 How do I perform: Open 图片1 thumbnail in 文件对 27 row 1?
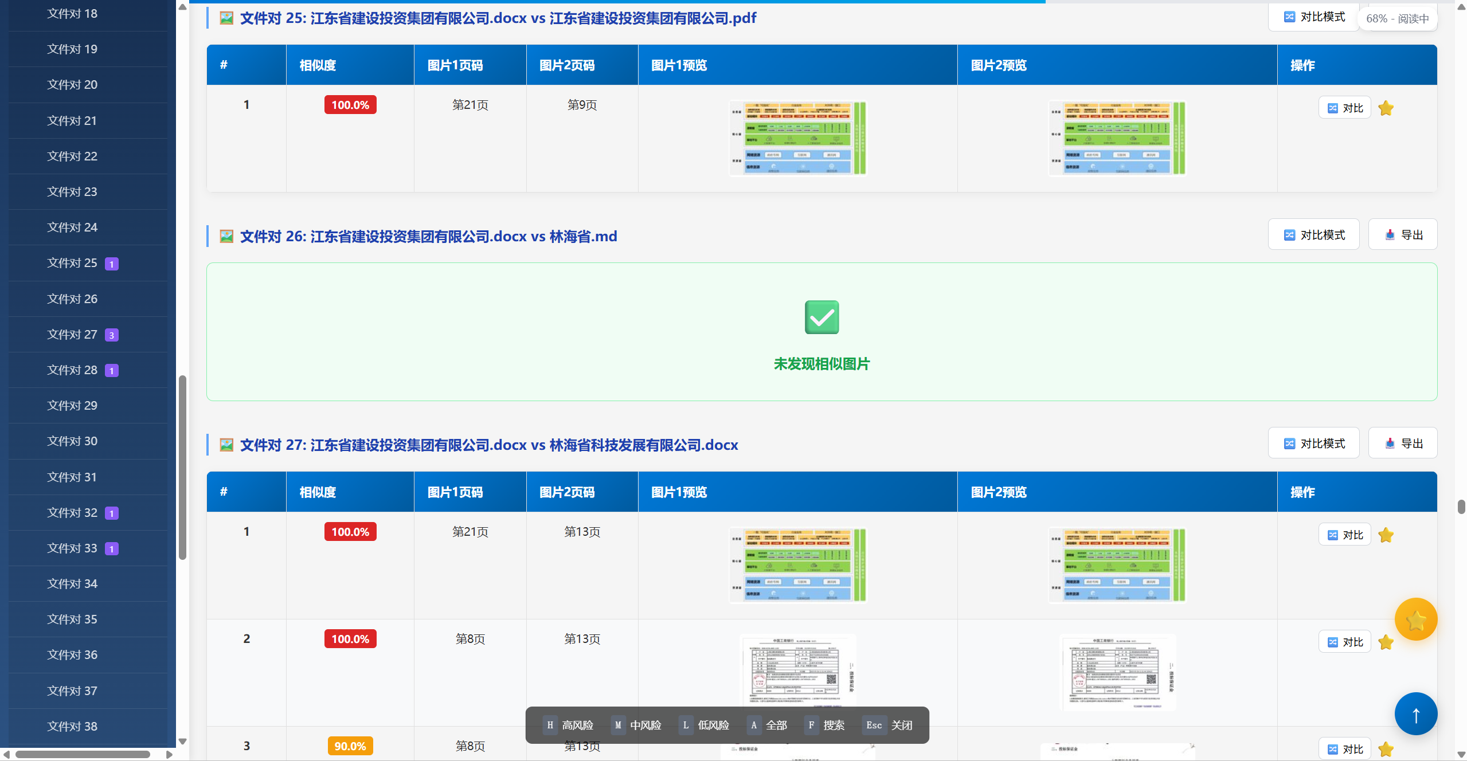(797, 565)
